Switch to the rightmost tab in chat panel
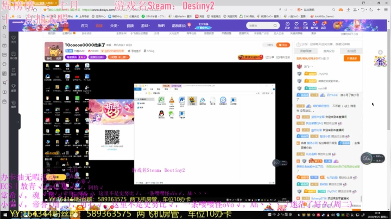Viewport: 391px width, 219px height. coord(351,51)
